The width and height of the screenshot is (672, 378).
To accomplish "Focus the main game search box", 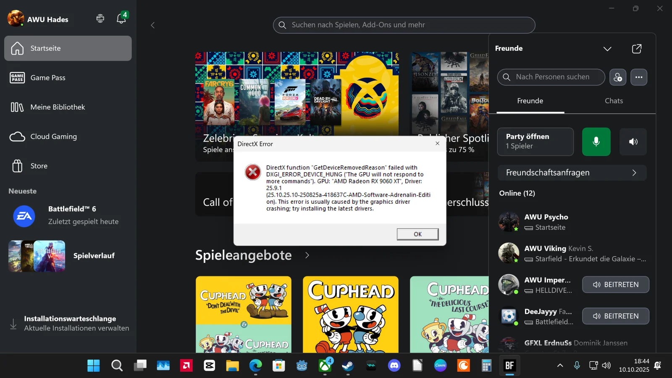I will click(404, 25).
